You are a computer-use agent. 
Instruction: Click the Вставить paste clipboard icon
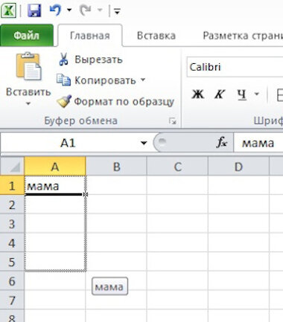tap(28, 66)
